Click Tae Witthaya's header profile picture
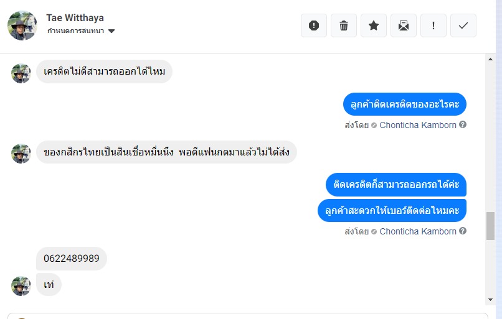 tap(22, 25)
